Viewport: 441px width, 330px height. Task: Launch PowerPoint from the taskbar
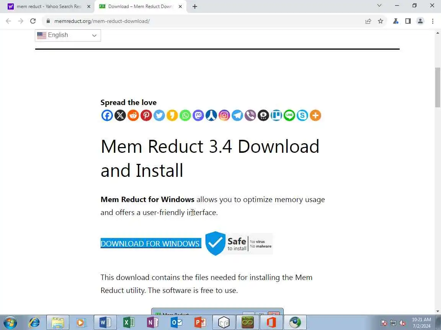point(200,323)
